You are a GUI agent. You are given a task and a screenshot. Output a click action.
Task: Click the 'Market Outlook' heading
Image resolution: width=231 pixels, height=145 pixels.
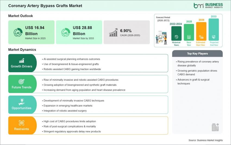click(21, 16)
